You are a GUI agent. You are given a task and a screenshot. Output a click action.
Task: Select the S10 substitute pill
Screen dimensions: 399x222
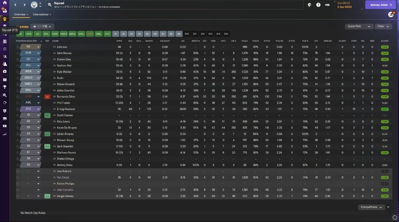[187, 34]
